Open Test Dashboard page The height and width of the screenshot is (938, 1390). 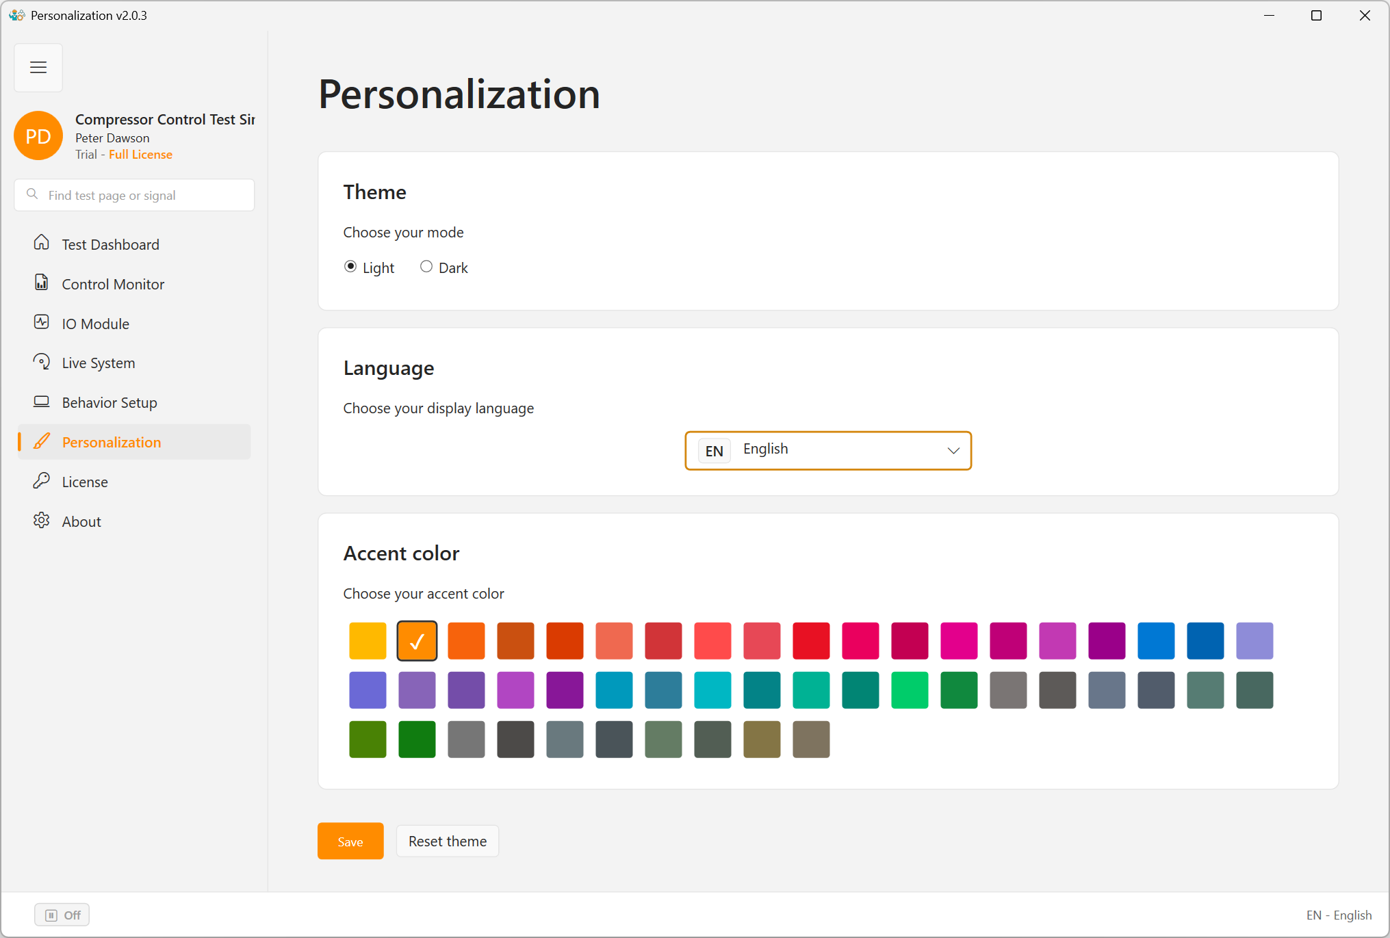tap(134, 244)
